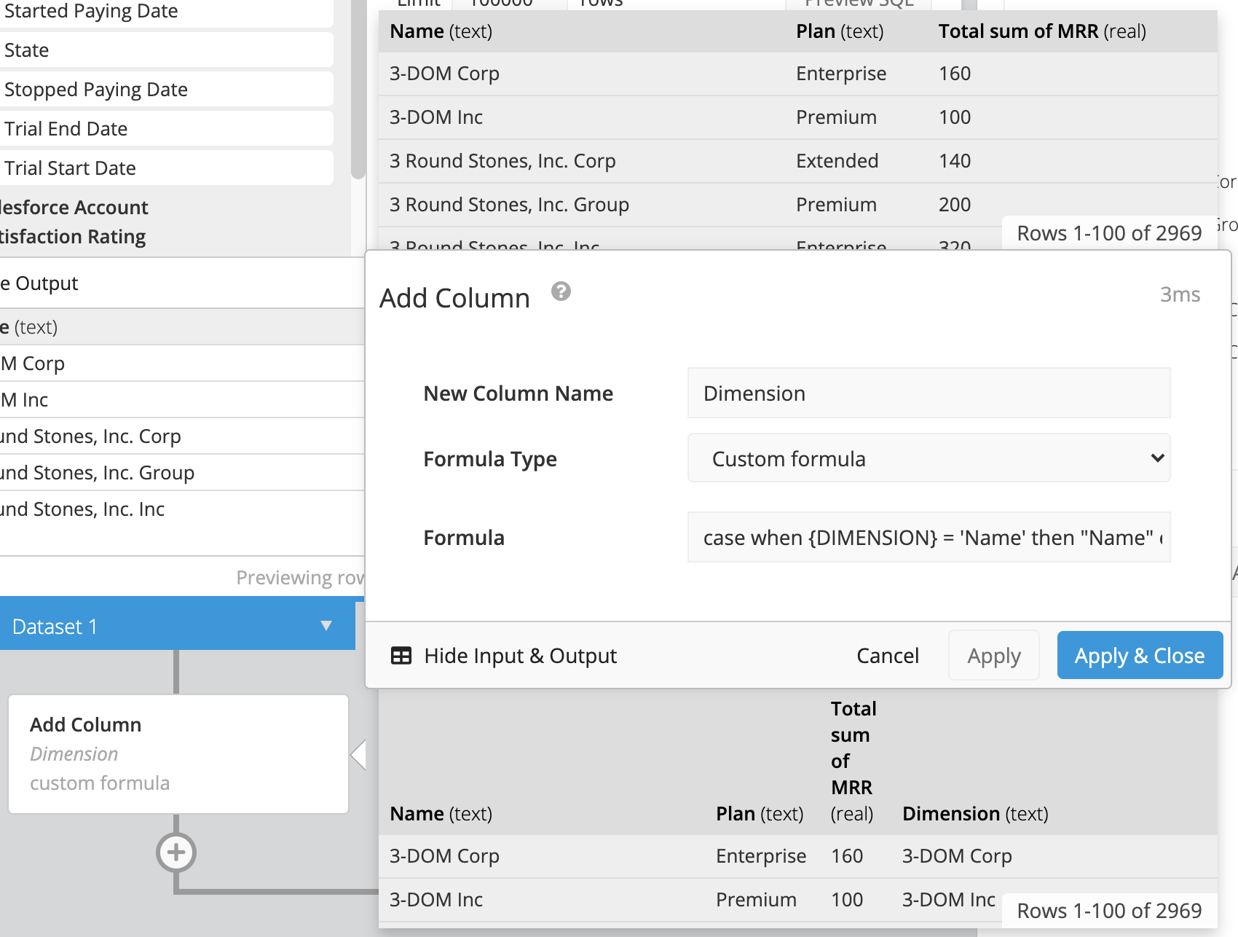Click the table icon beside Hide Input & Output

401,656
